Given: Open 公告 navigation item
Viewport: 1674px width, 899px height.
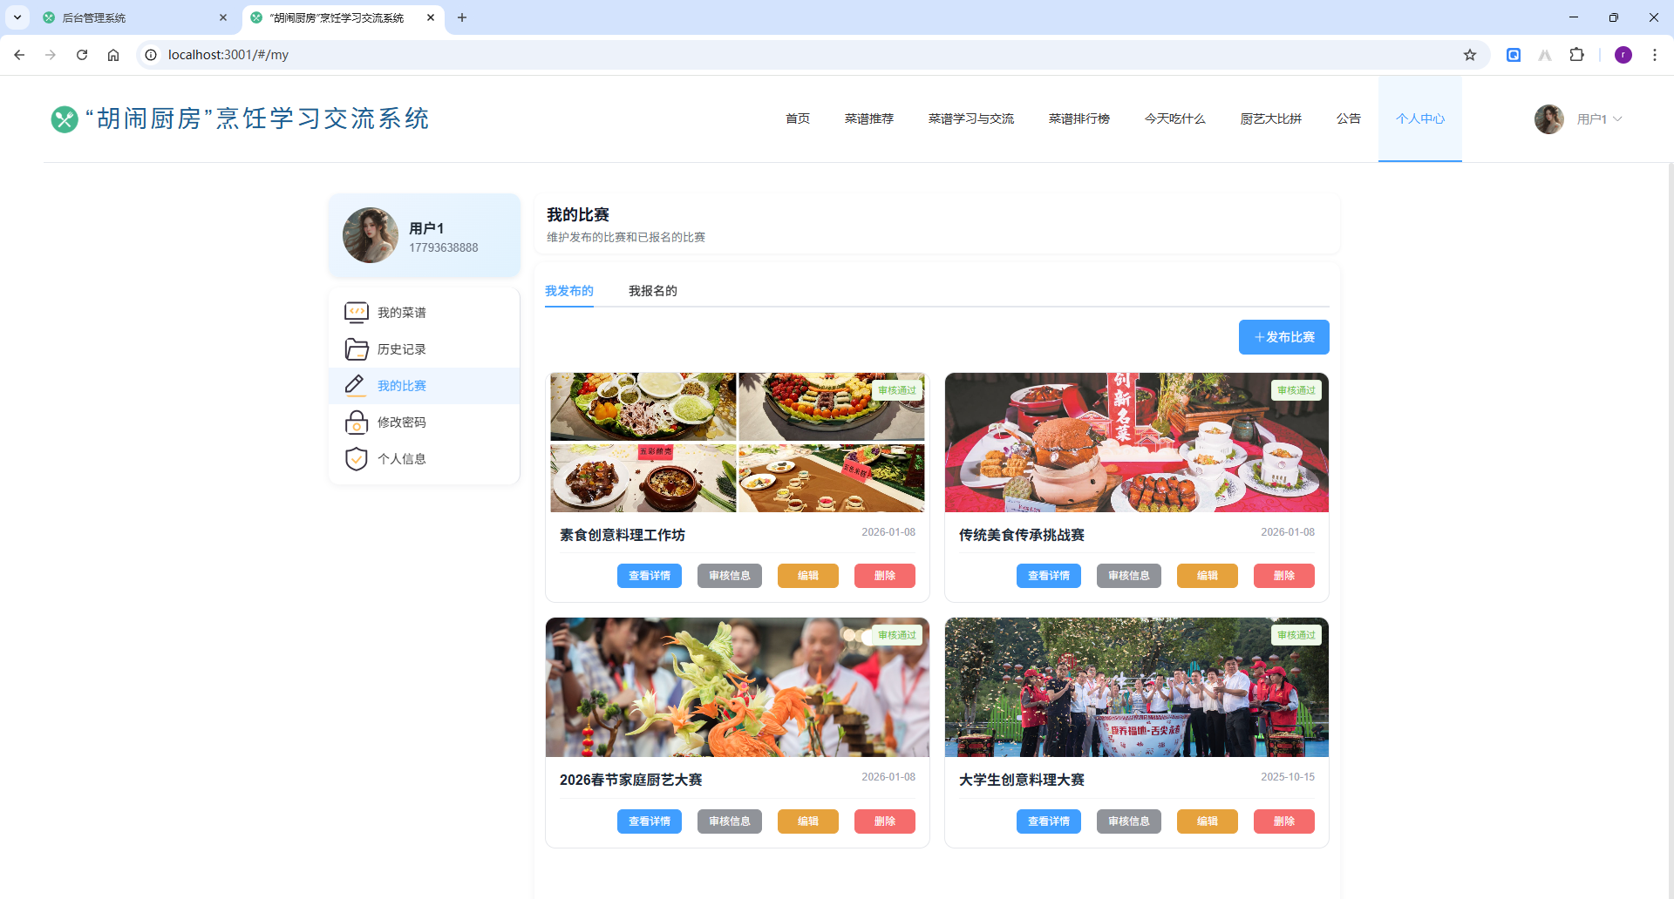Looking at the screenshot, I should [1349, 119].
